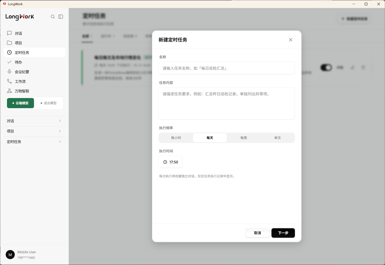The height and width of the screenshot is (265, 385).
Task: Select 每周 execution frequency
Action: click(244, 138)
